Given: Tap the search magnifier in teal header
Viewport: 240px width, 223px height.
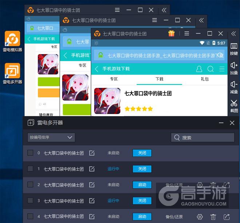Looking at the screenshot, I should pos(211,69).
